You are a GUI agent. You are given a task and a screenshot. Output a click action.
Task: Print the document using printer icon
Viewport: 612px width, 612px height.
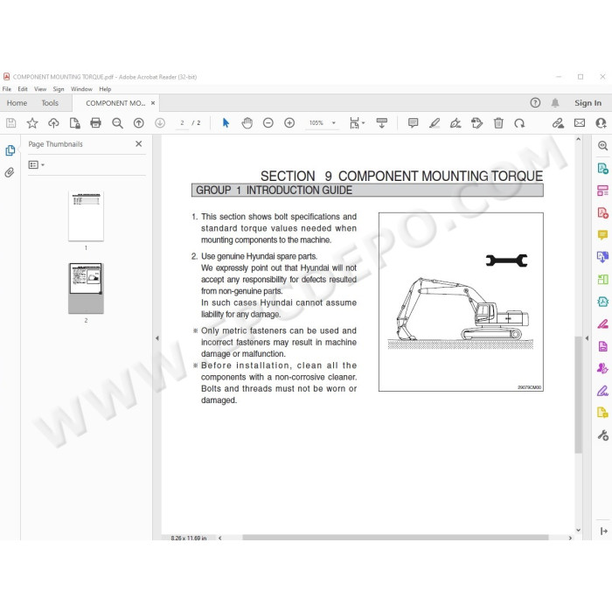pos(95,123)
